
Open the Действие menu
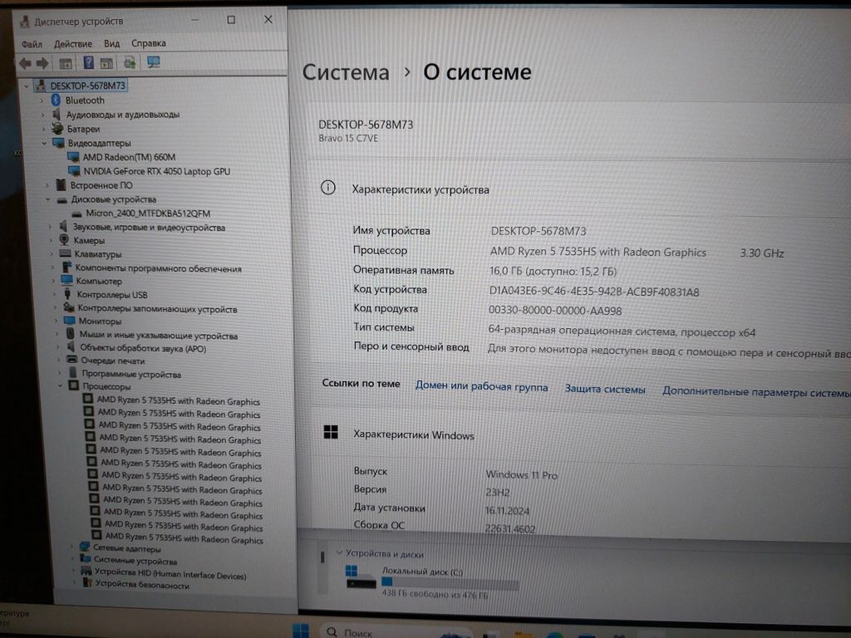72,43
